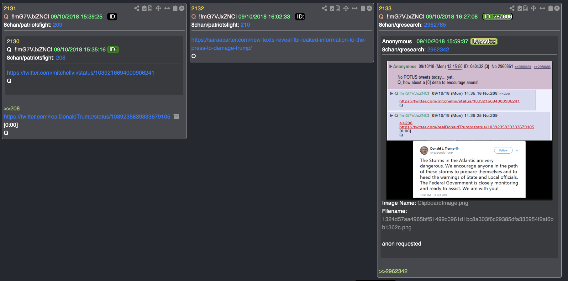Open image file icon on post 2132

click(338, 8)
